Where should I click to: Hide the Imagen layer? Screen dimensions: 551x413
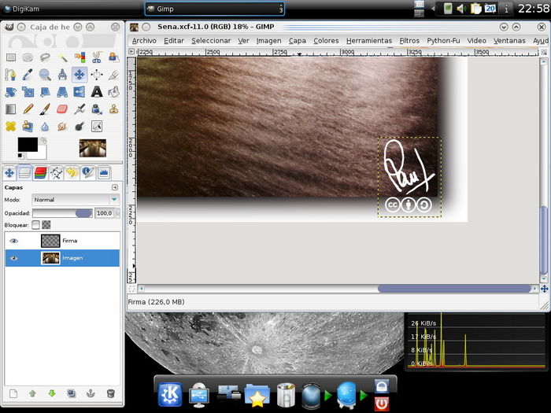(x=13, y=258)
